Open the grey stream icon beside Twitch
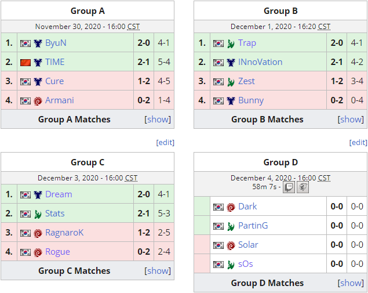The image size is (368, 293). 303,187
